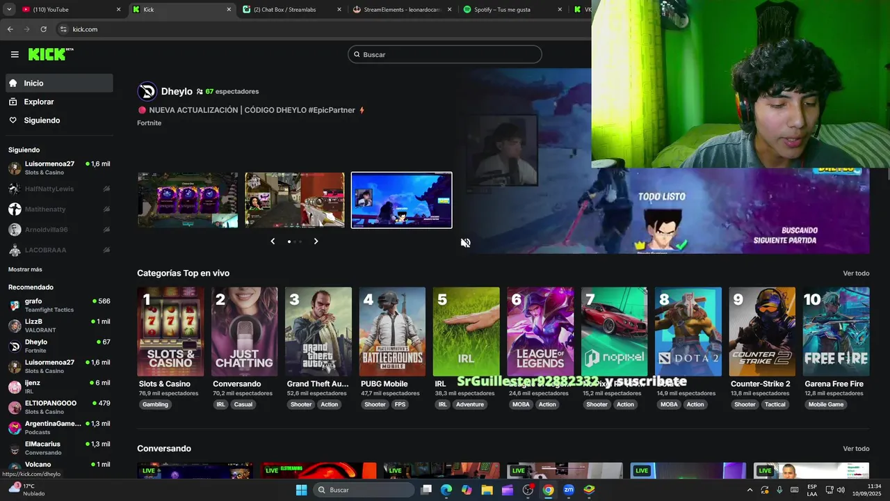Open recommended channel LizzB
890x501 pixels.
coord(59,326)
